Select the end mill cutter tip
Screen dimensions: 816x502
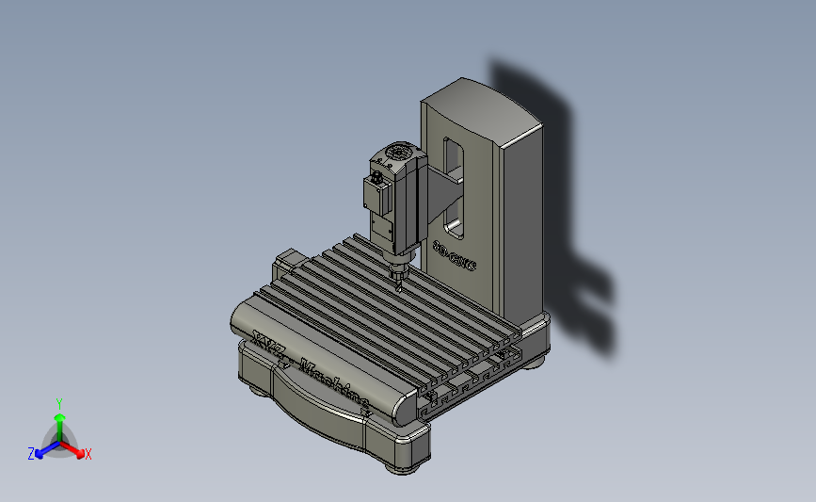[x=399, y=285]
